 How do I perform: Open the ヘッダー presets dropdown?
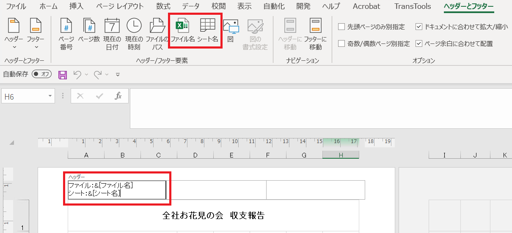[14, 34]
